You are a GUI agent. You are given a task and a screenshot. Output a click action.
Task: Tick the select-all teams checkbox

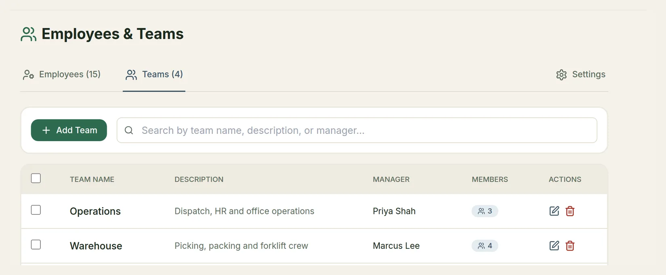pos(36,178)
